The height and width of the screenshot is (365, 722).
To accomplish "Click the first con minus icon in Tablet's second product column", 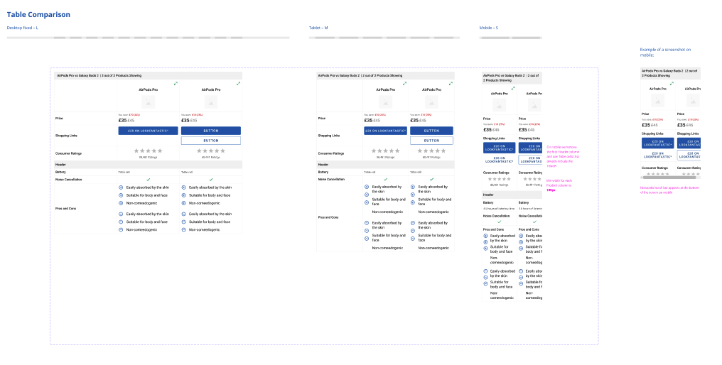I will point(413,223).
